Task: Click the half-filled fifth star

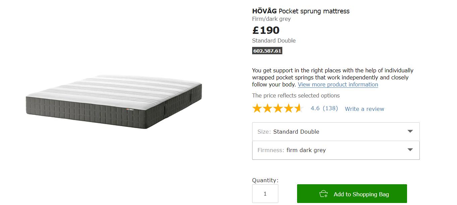Action: coord(299,108)
